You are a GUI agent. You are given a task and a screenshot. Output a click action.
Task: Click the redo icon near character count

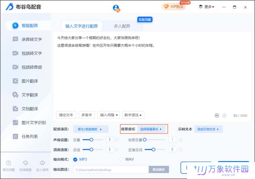point(224,115)
